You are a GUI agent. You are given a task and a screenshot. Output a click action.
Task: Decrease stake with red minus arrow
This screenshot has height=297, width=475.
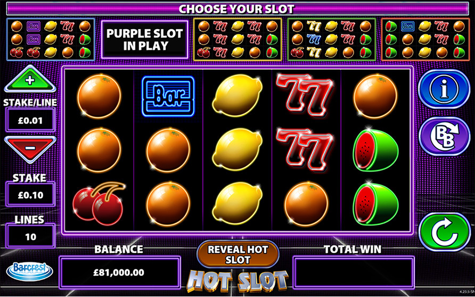pyautogui.click(x=30, y=149)
